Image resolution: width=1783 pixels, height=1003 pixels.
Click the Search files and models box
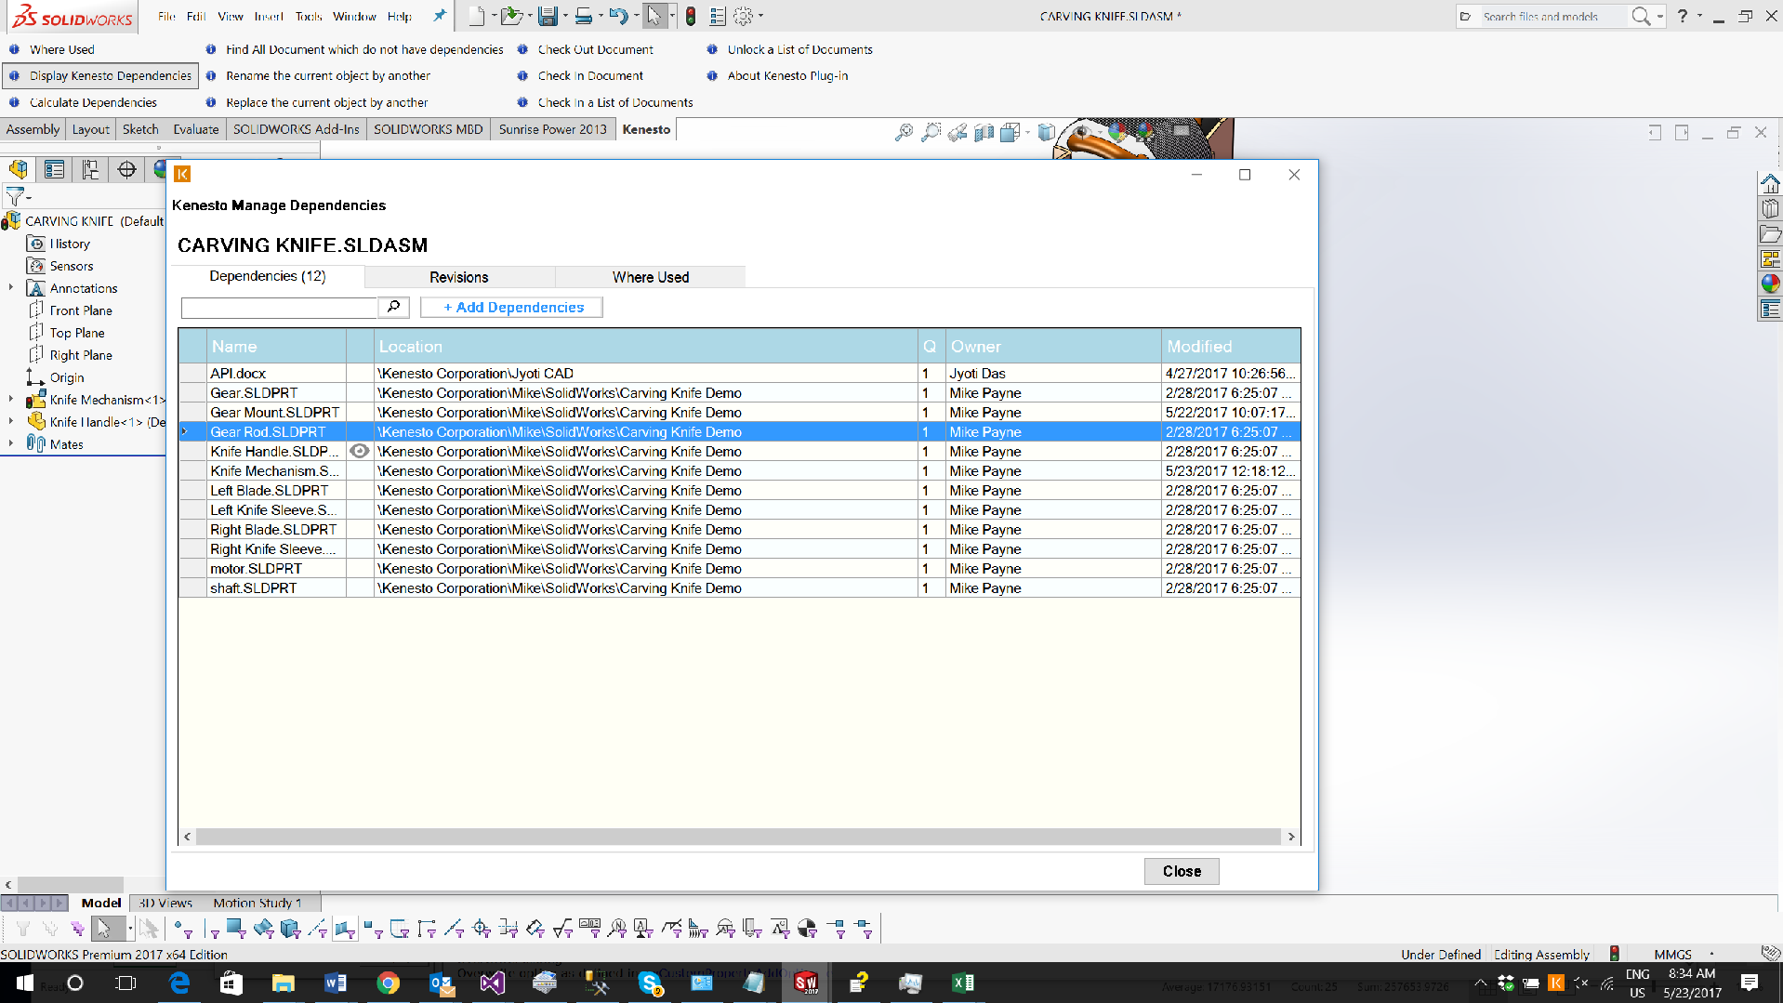point(1552,16)
